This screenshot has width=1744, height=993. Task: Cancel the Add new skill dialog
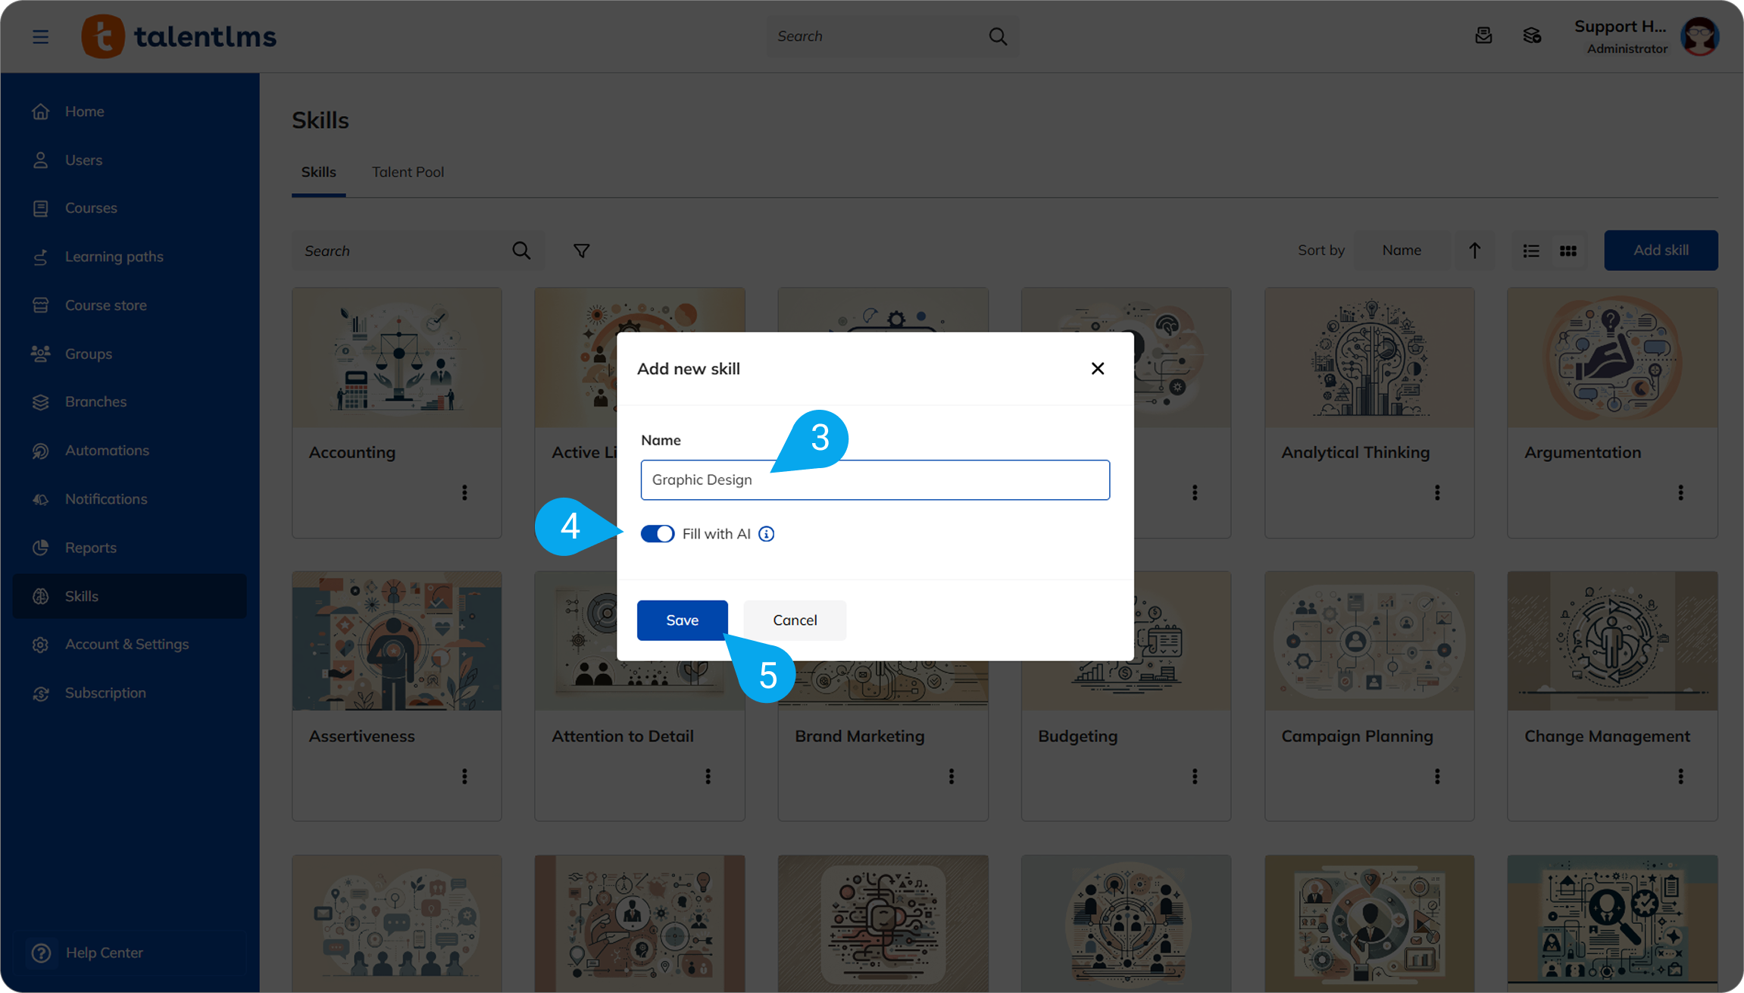pos(795,620)
